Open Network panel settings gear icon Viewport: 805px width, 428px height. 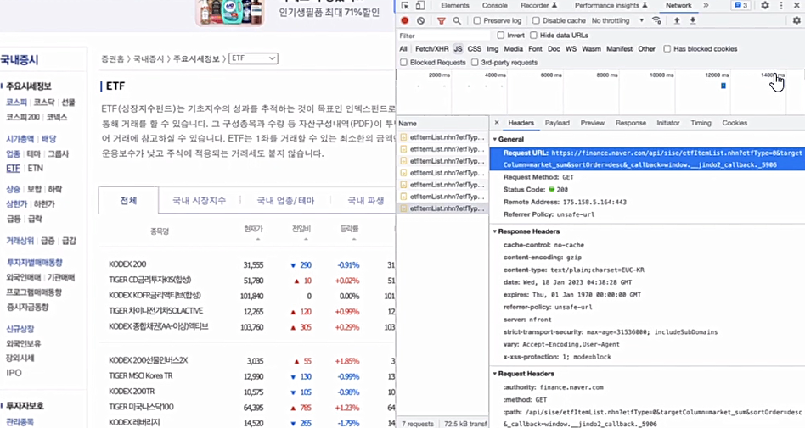pos(797,20)
